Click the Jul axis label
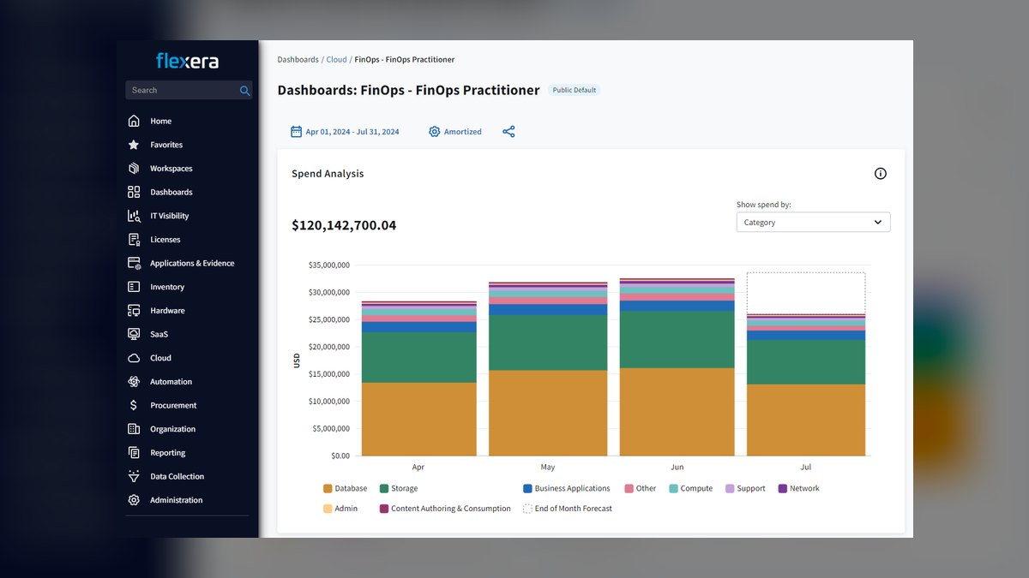1029x578 pixels. pyautogui.click(x=806, y=468)
